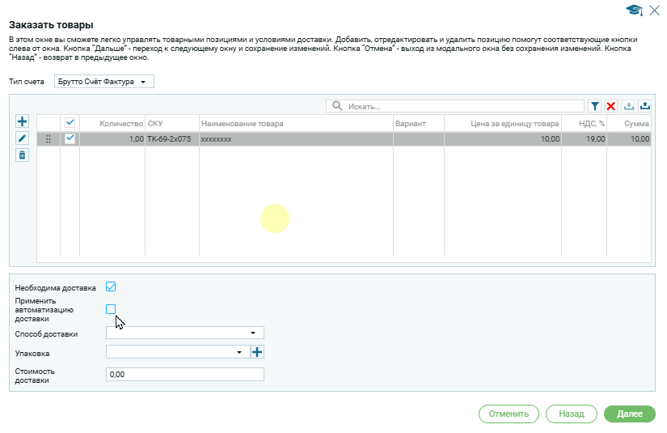667x433 pixels.
Task: Enable Применить автоматизацию доставки checkbox
Action: click(x=112, y=309)
